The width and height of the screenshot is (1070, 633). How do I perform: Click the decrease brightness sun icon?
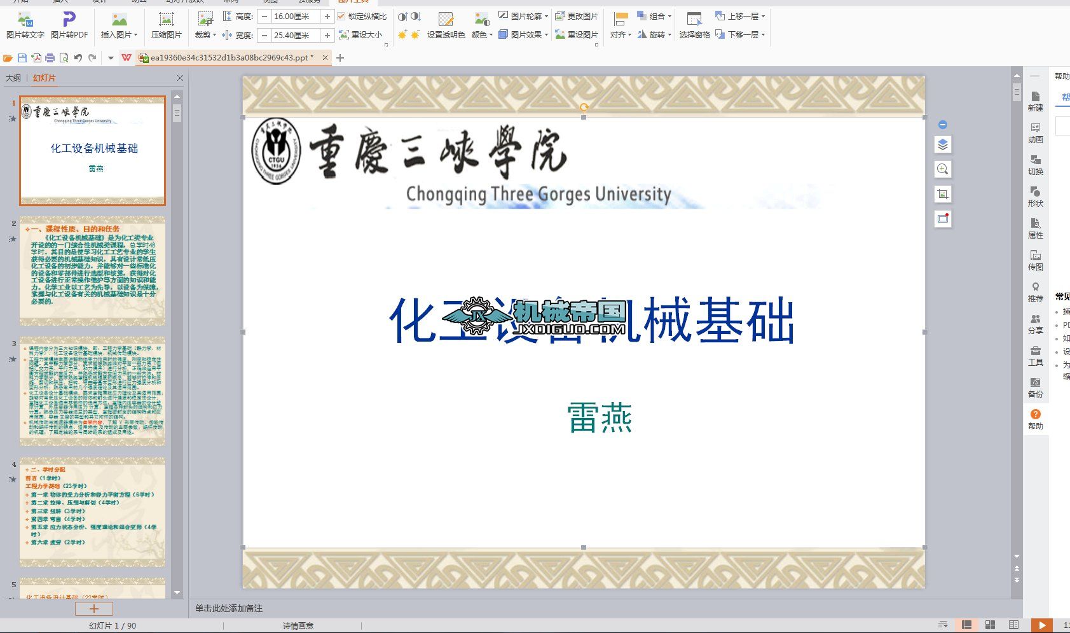(x=416, y=35)
